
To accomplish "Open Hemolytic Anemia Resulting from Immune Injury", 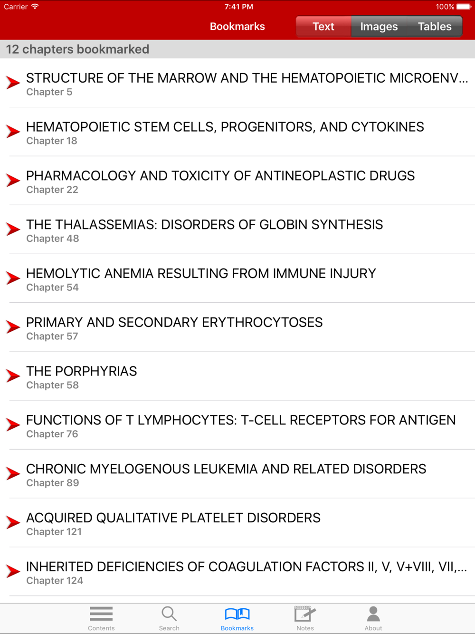I will 237,279.
